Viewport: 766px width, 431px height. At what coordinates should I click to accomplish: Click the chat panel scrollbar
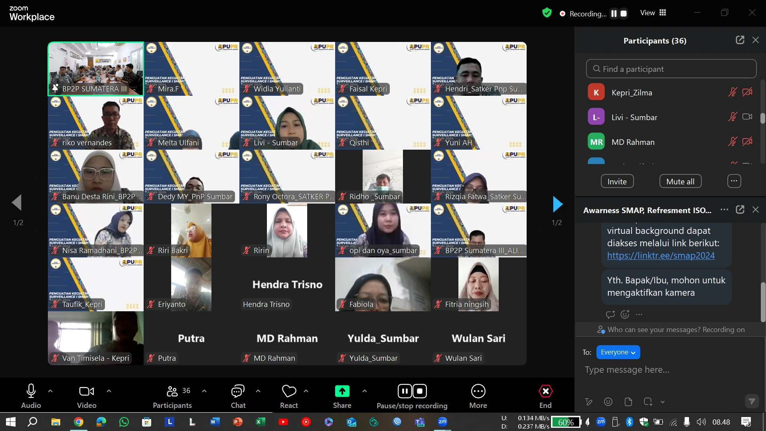pyautogui.click(x=763, y=302)
